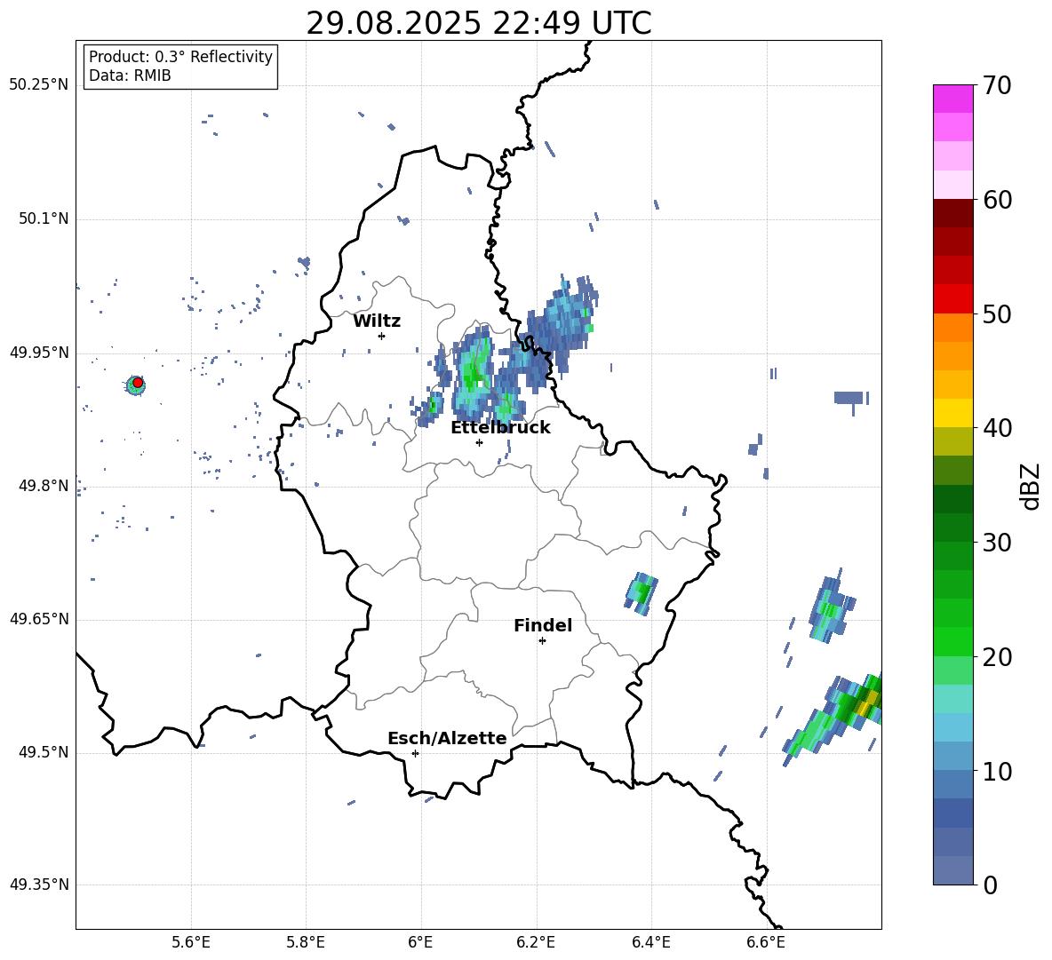Click the bright red colorbar swatch above 50

952,299
